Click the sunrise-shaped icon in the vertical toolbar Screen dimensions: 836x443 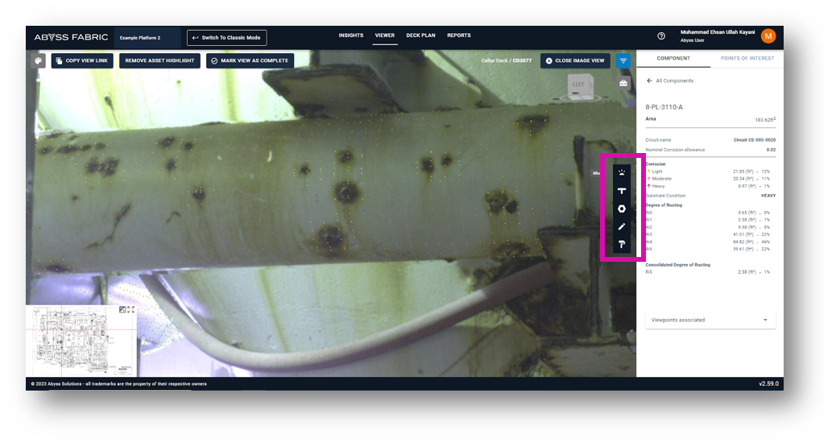[x=622, y=172]
